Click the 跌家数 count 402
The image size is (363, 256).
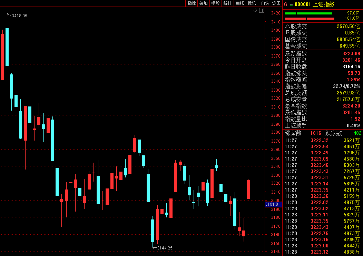[357, 133]
